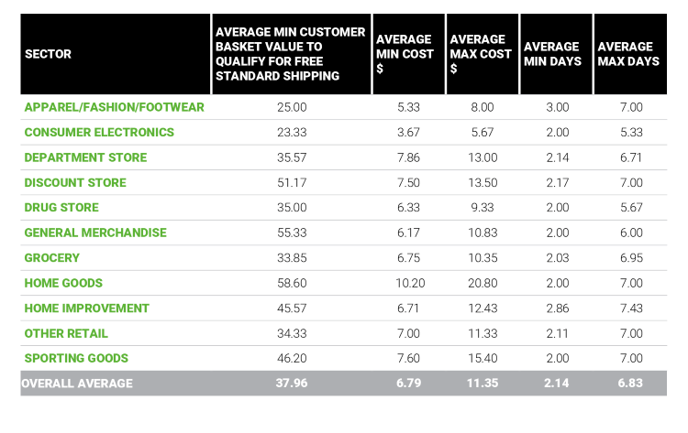Click the SECTOR column header

point(48,54)
